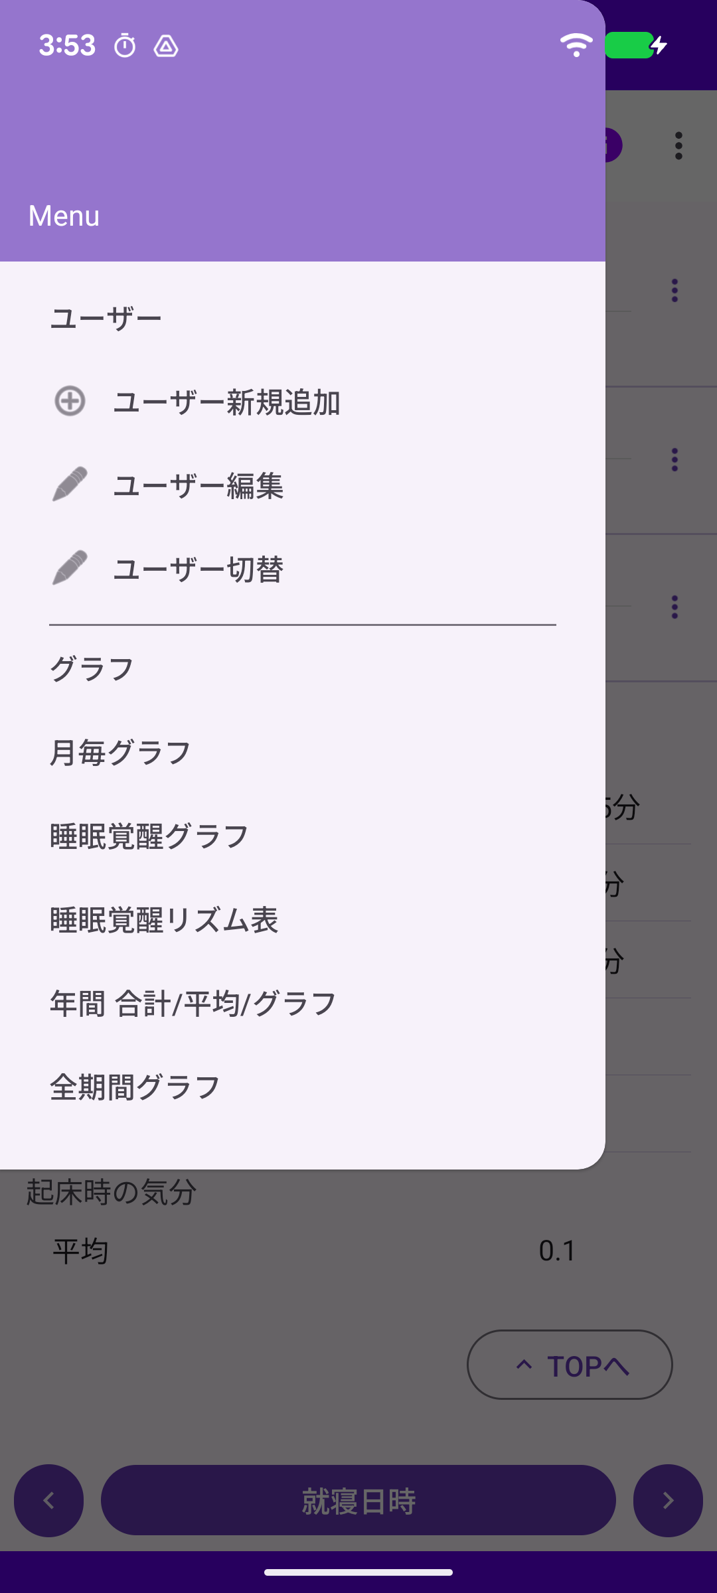Tap the Wi-Fi status icon
The height and width of the screenshot is (1593, 717).
click(576, 45)
